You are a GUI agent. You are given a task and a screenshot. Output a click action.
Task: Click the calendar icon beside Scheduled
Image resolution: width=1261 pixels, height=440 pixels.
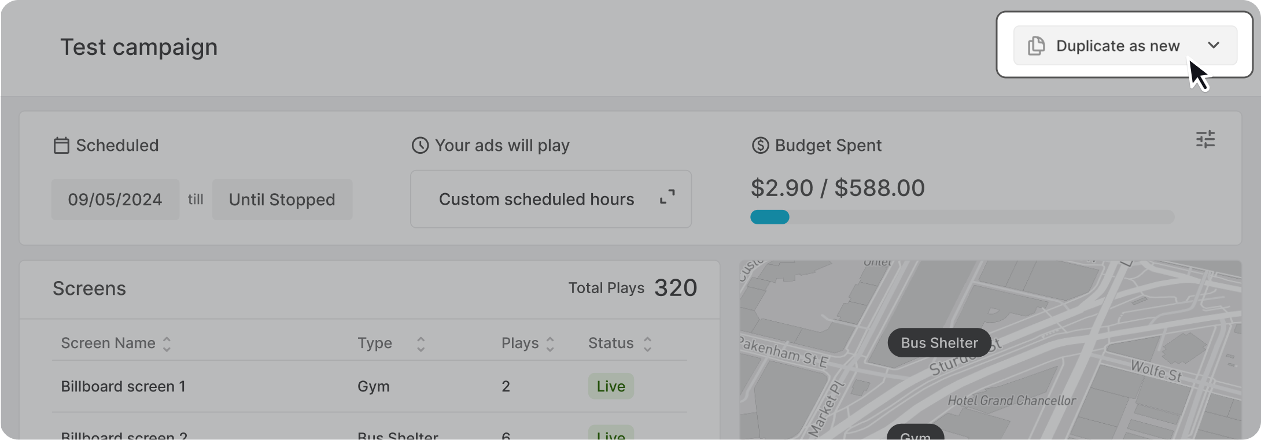click(61, 145)
